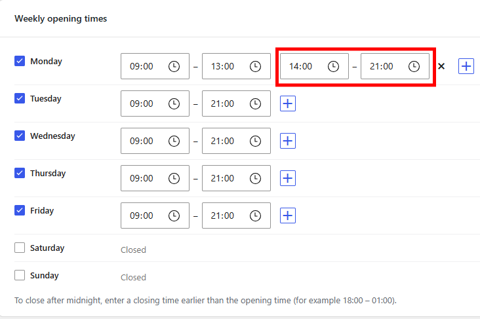Edit Monday first closing time 13:00
480x319 pixels.
click(x=236, y=66)
